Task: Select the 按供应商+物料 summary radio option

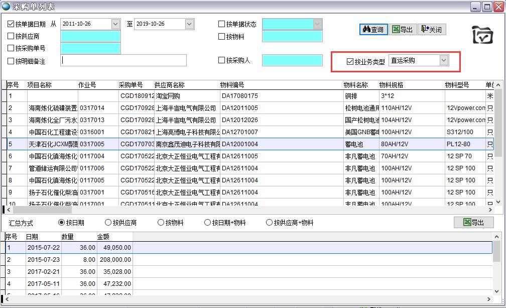Action: pos(270,223)
